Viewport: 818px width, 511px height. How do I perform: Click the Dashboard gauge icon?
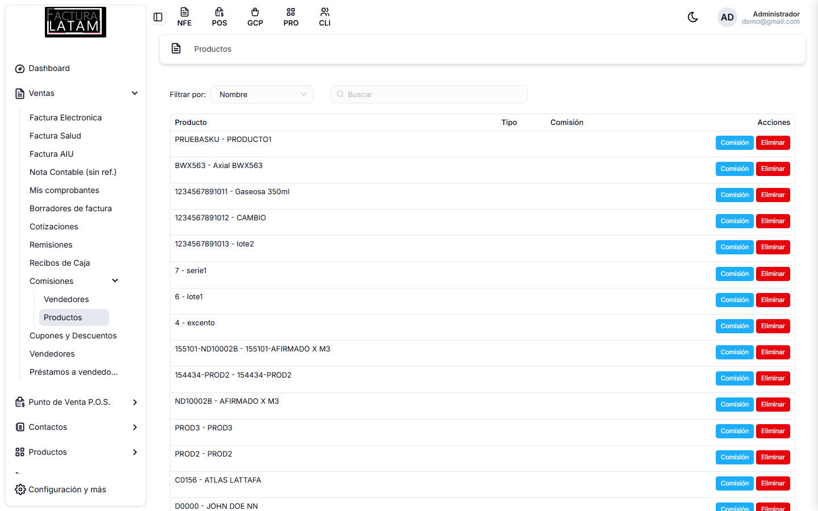pyautogui.click(x=20, y=69)
